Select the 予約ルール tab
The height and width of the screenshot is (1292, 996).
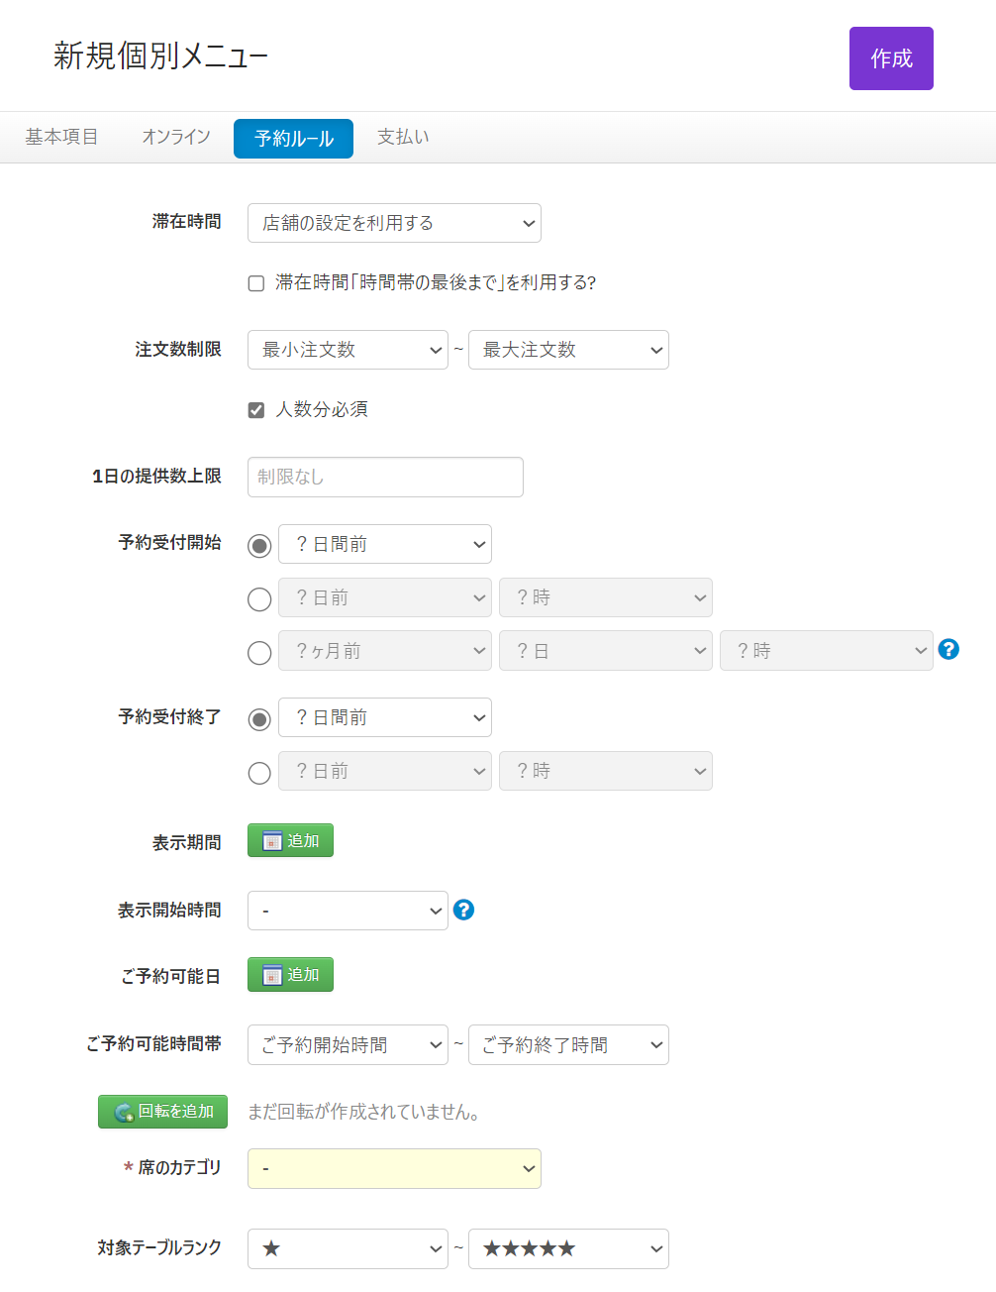coord(293,139)
